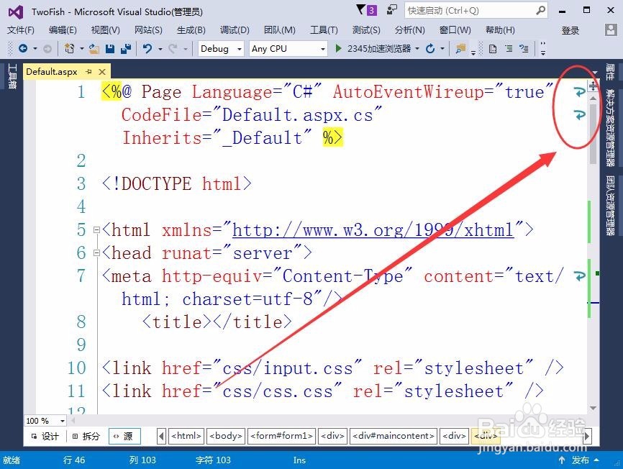Click the tag navigator left arrow
This screenshot has width=623, height=469.
pos(161,437)
